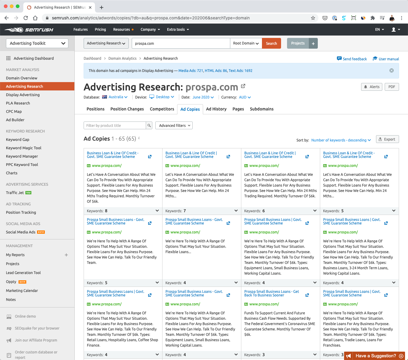Open Advanced filters dropdown
This screenshot has width=408, height=360.
tap(174, 125)
